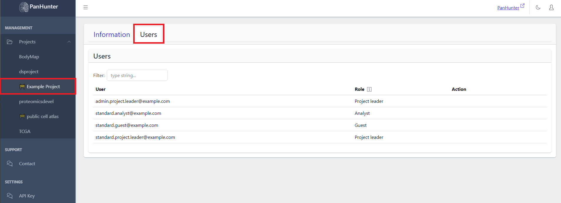Screen dimensions: 561x203
Task: Click the PanHunter brain logo
Action: pos(24,7)
